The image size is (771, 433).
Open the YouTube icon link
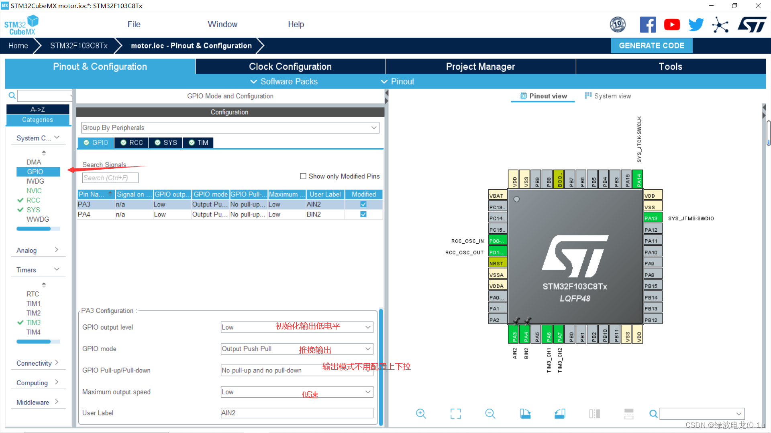click(672, 25)
